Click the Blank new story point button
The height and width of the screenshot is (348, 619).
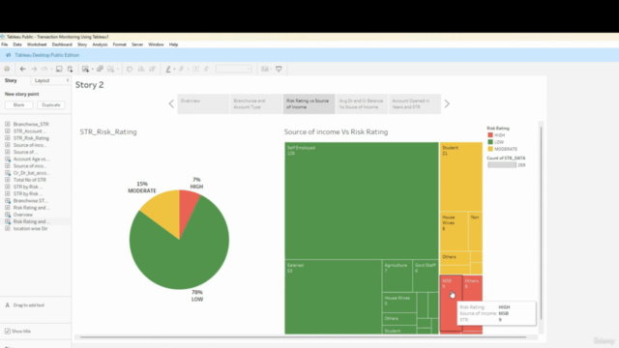[x=19, y=105]
